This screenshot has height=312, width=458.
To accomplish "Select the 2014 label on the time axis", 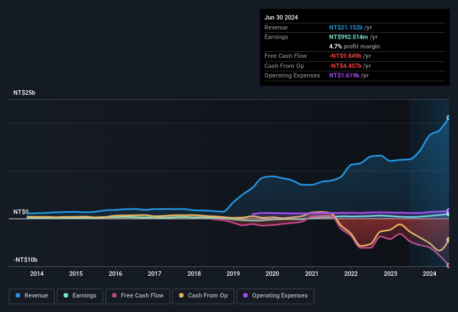I will pos(37,274).
